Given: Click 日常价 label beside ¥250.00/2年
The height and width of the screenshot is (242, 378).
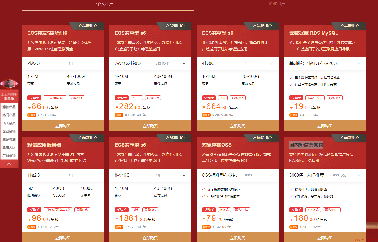Looking at the screenshot, I should point(294,227).
